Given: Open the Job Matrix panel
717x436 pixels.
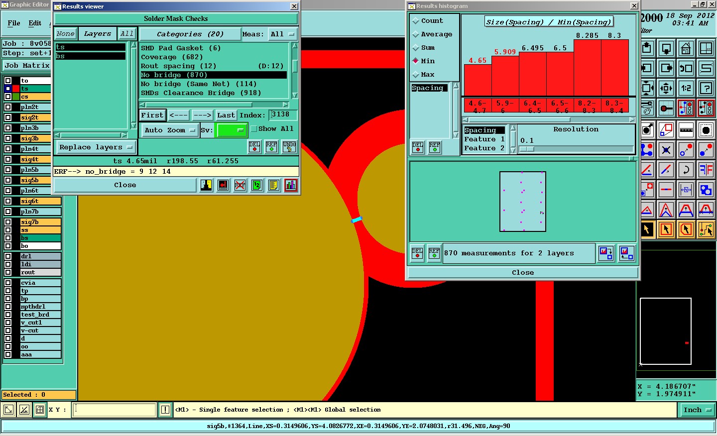Looking at the screenshot, I should point(27,66).
